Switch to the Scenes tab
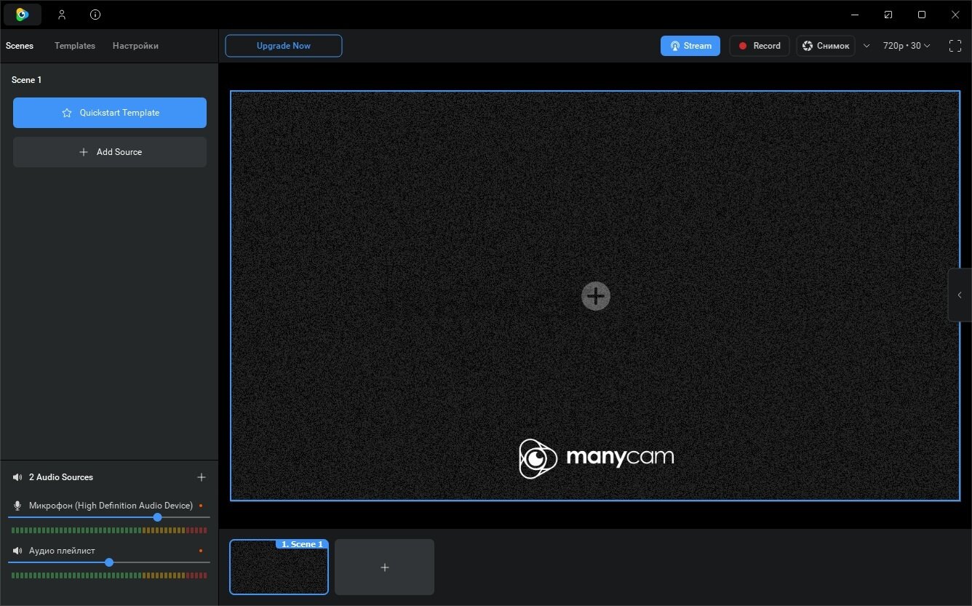Screen dimensions: 972x606 (x=20, y=46)
